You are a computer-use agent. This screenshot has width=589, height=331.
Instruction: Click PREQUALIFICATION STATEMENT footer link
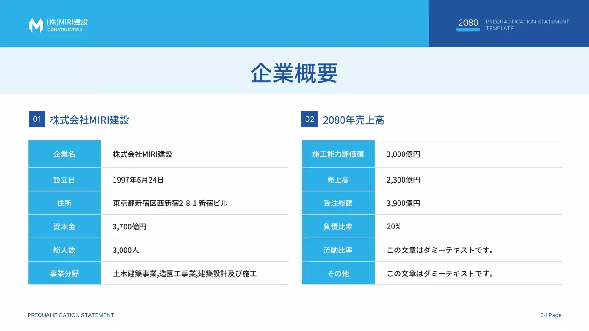70,315
